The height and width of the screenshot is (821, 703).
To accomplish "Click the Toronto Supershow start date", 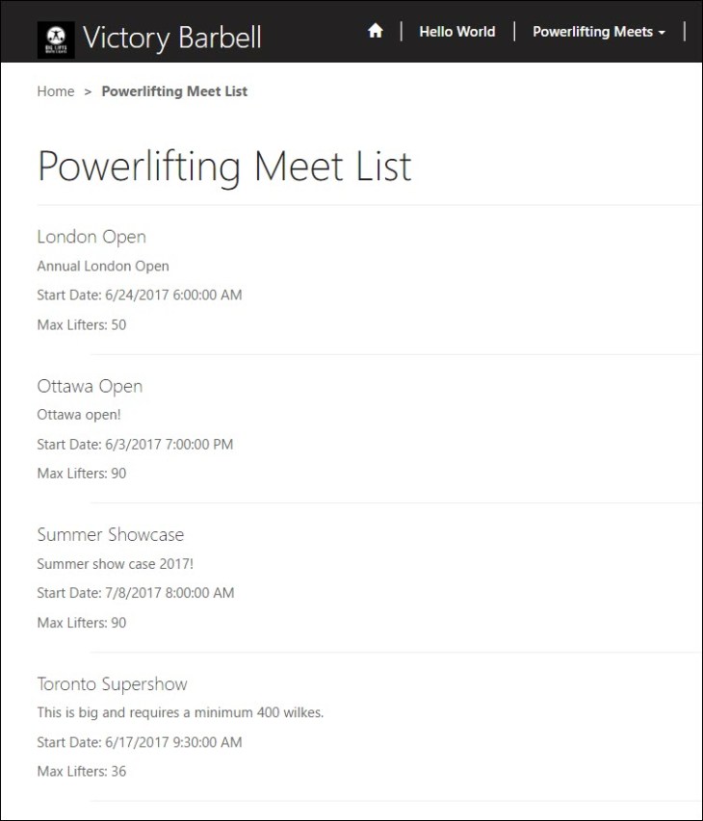I will coord(135,742).
